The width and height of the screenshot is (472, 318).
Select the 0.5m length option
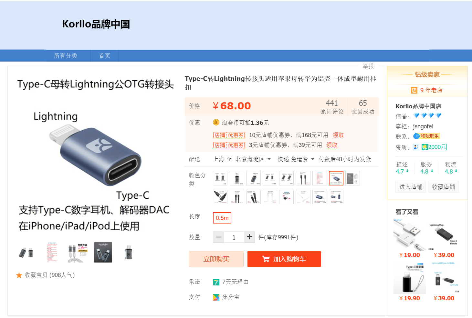pos(222,218)
